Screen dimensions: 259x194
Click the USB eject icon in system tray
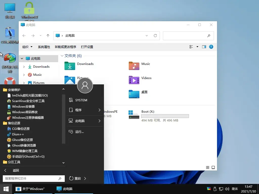click(x=215, y=189)
